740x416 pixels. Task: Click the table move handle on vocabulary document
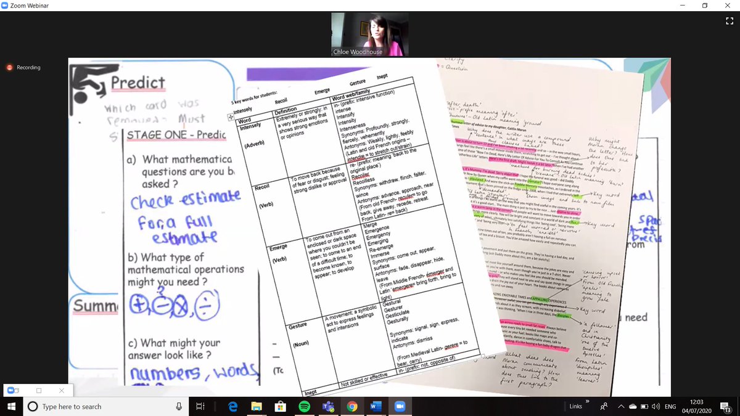tap(231, 116)
